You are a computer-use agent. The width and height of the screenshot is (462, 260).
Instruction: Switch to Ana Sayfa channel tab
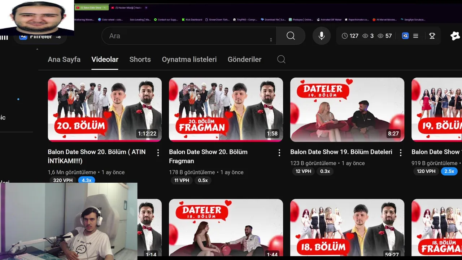tap(64, 59)
